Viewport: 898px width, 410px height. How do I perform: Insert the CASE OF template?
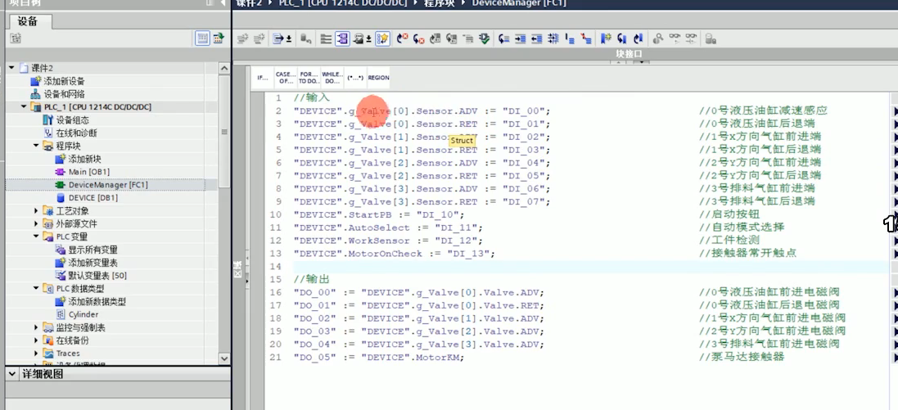pyautogui.click(x=286, y=77)
